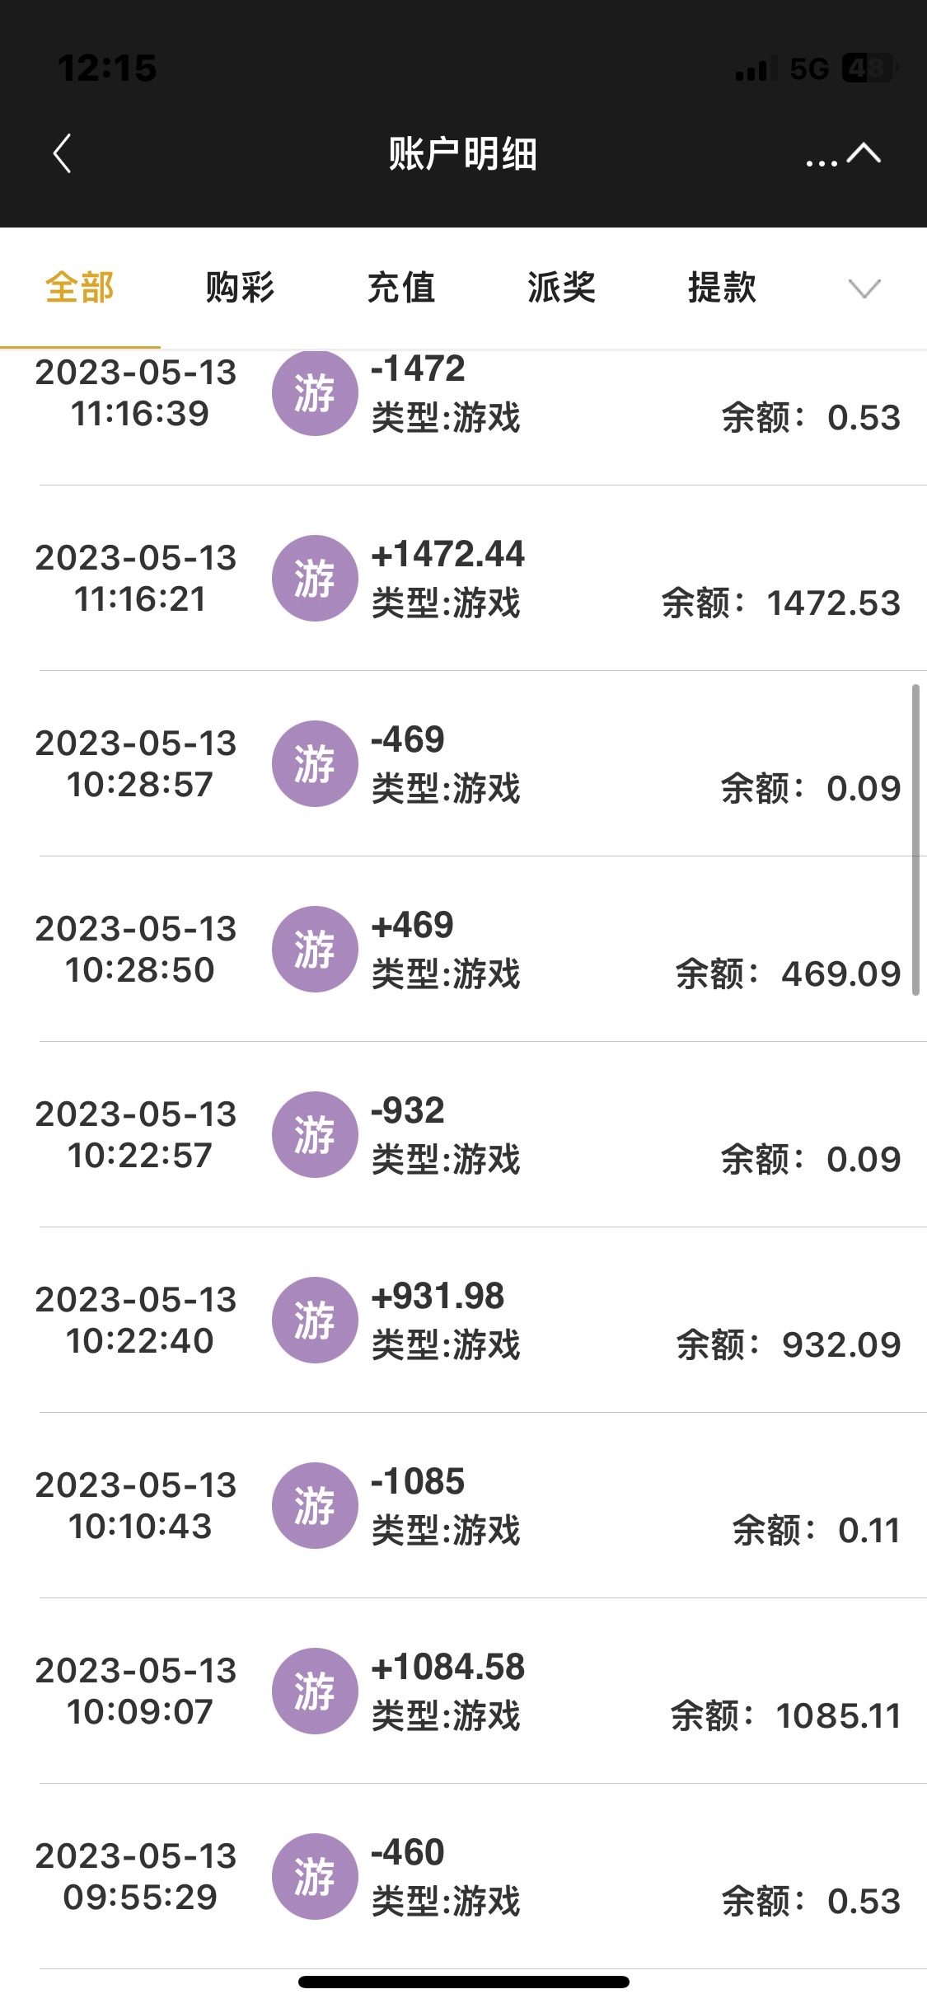Collapse header using the up chevron
This screenshot has height=2008, width=927.
pyautogui.click(x=864, y=153)
